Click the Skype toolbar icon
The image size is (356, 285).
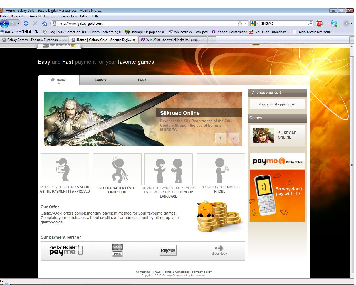pyautogui.click(x=334, y=24)
